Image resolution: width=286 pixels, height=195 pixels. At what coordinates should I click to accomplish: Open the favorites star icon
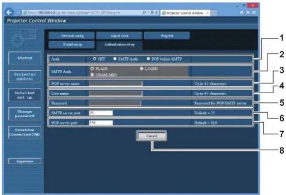click(x=248, y=12)
